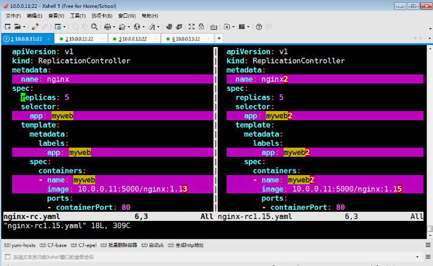The height and width of the screenshot is (266, 433).
Task: Click the Reconnect plug icon
Action: [x=35, y=27]
